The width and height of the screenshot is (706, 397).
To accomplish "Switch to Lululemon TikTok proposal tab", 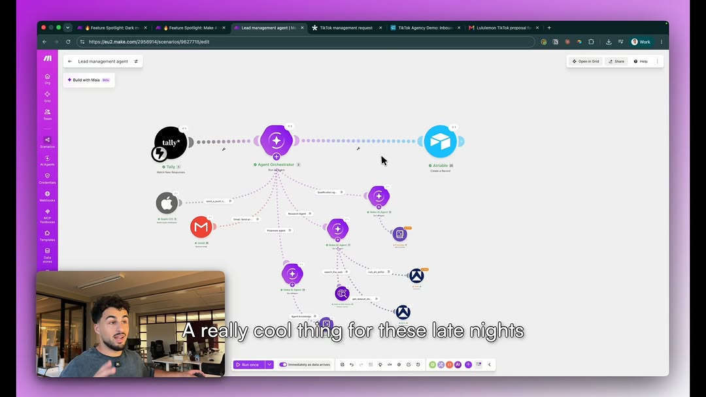I will [x=503, y=28].
